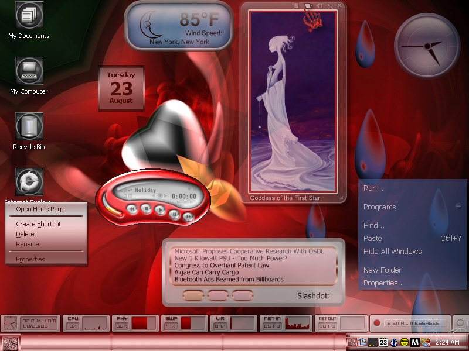
Task: Click the blue flame tray icon
Action: (x=394, y=342)
